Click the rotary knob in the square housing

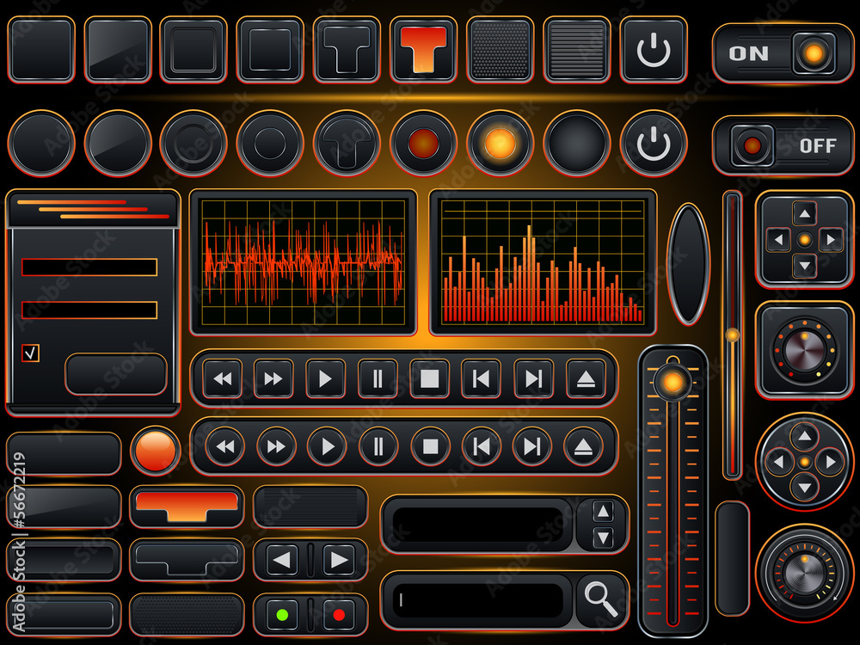coord(804,349)
